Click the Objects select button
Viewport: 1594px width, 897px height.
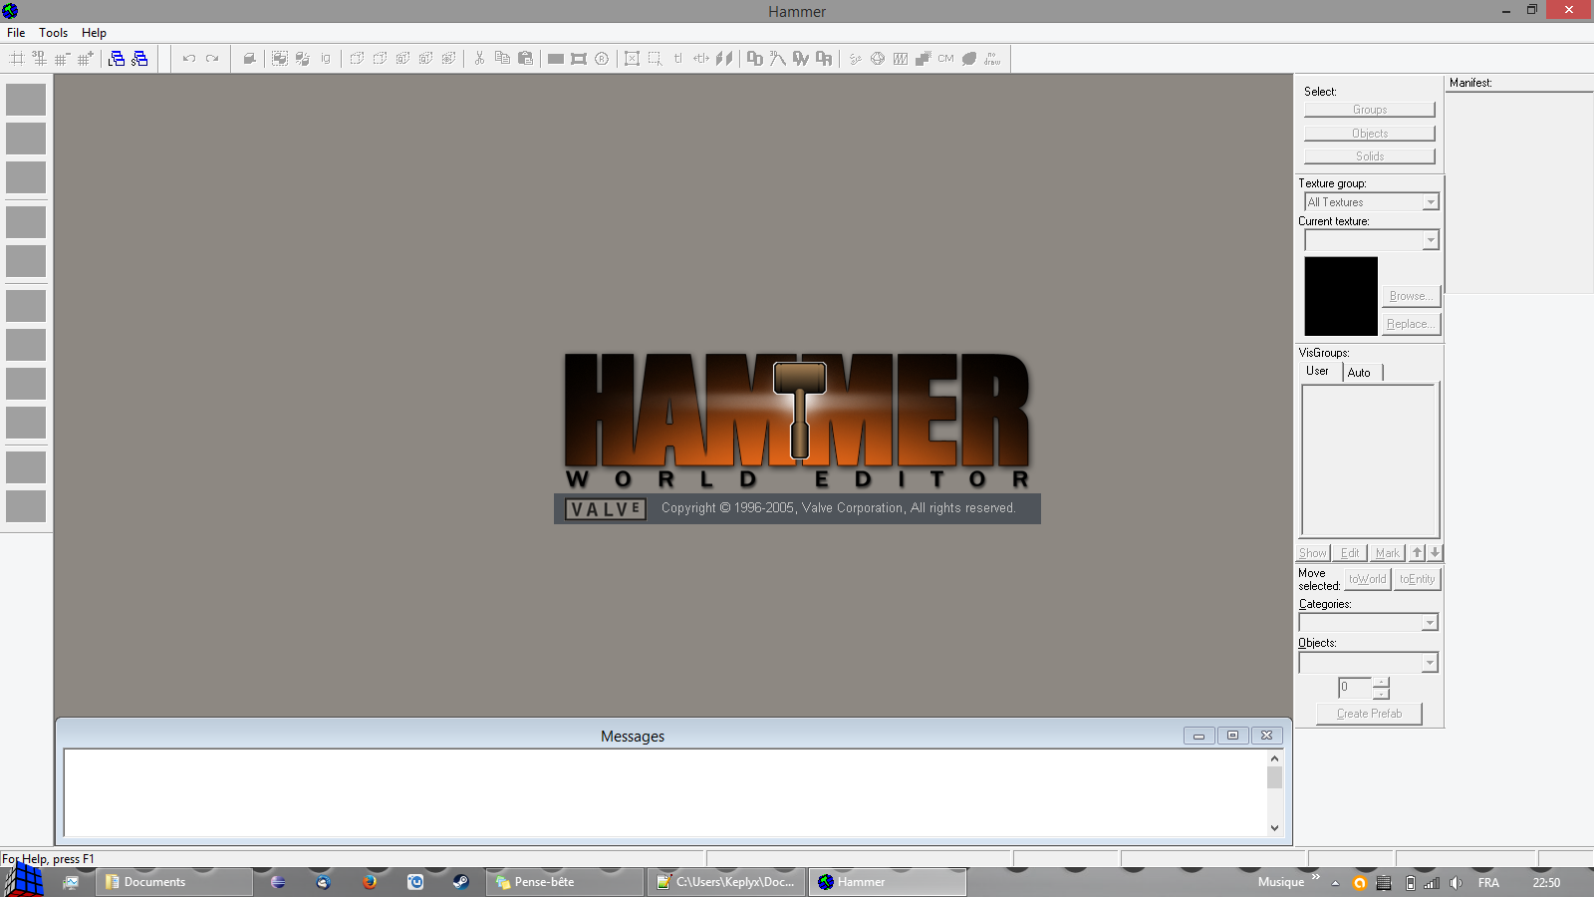pos(1370,134)
